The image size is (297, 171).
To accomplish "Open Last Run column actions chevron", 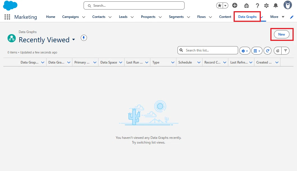I will pos(147,62).
